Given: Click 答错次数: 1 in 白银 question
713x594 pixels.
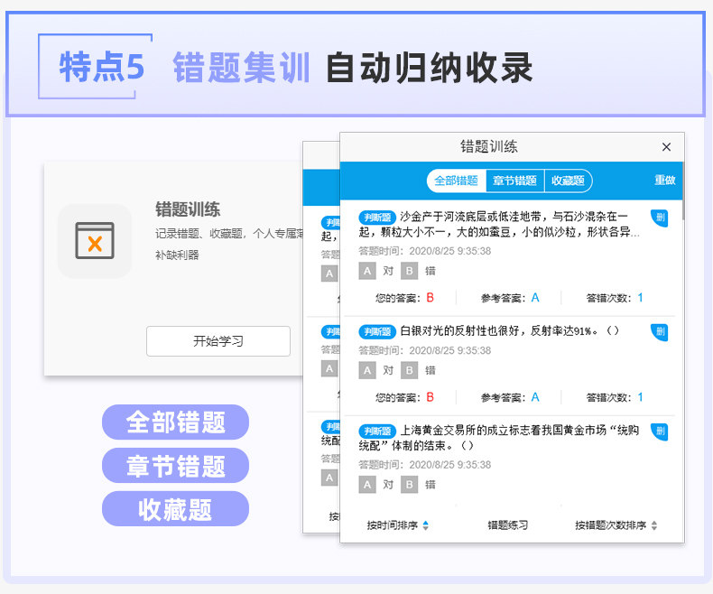Looking at the screenshot, I should coord(615,397).
